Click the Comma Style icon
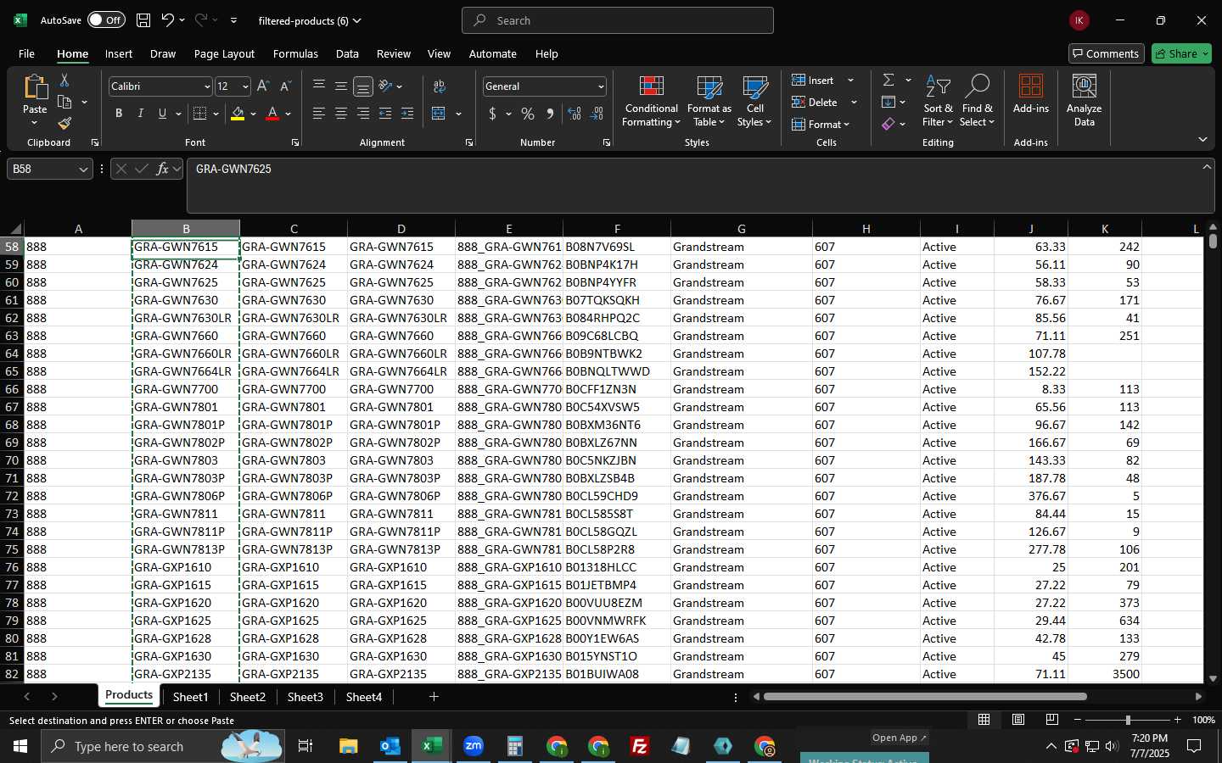This screenshot has height=763, width=1222. (550, 114)
